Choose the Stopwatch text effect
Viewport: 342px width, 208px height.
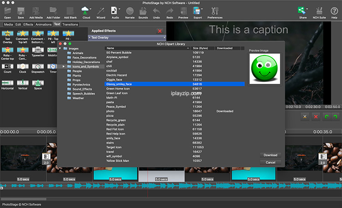pos(38,68)
